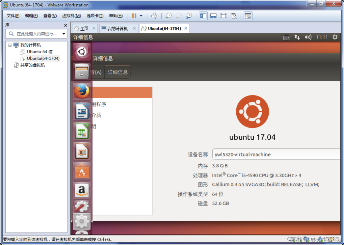
Task: Take a snapshot with the clock-plus icon
Action: 168,16
